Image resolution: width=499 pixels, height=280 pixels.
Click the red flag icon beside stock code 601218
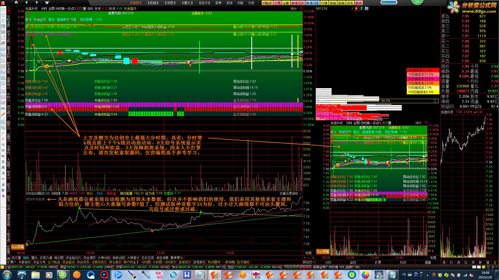click(358, 9)
